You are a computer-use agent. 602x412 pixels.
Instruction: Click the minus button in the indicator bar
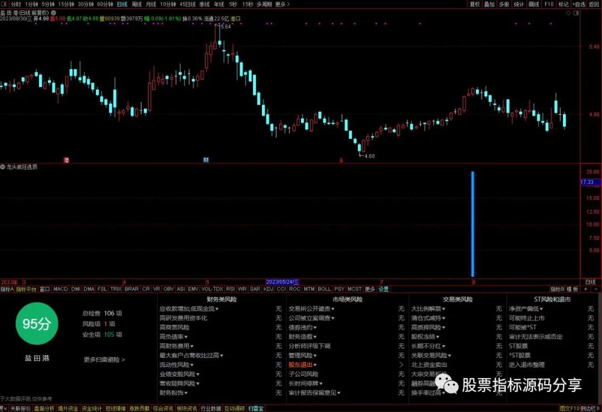(596, 289)
